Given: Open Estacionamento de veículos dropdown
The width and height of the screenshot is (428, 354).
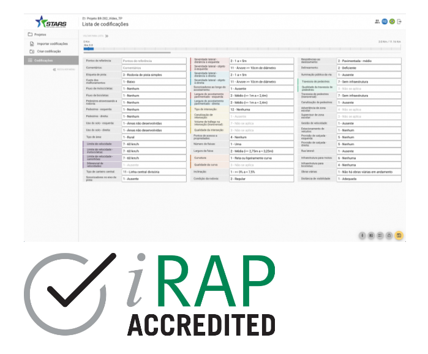Looking at the screenshot, I should [369, 130].
